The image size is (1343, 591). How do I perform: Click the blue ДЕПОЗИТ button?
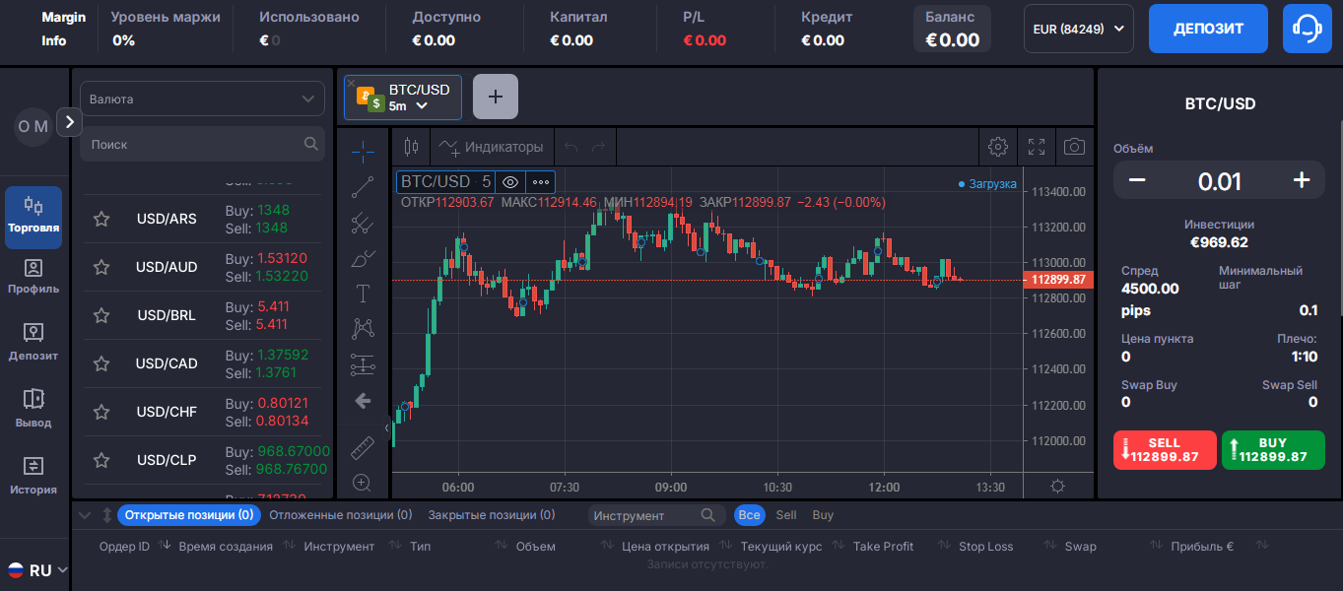[1208, 29]
